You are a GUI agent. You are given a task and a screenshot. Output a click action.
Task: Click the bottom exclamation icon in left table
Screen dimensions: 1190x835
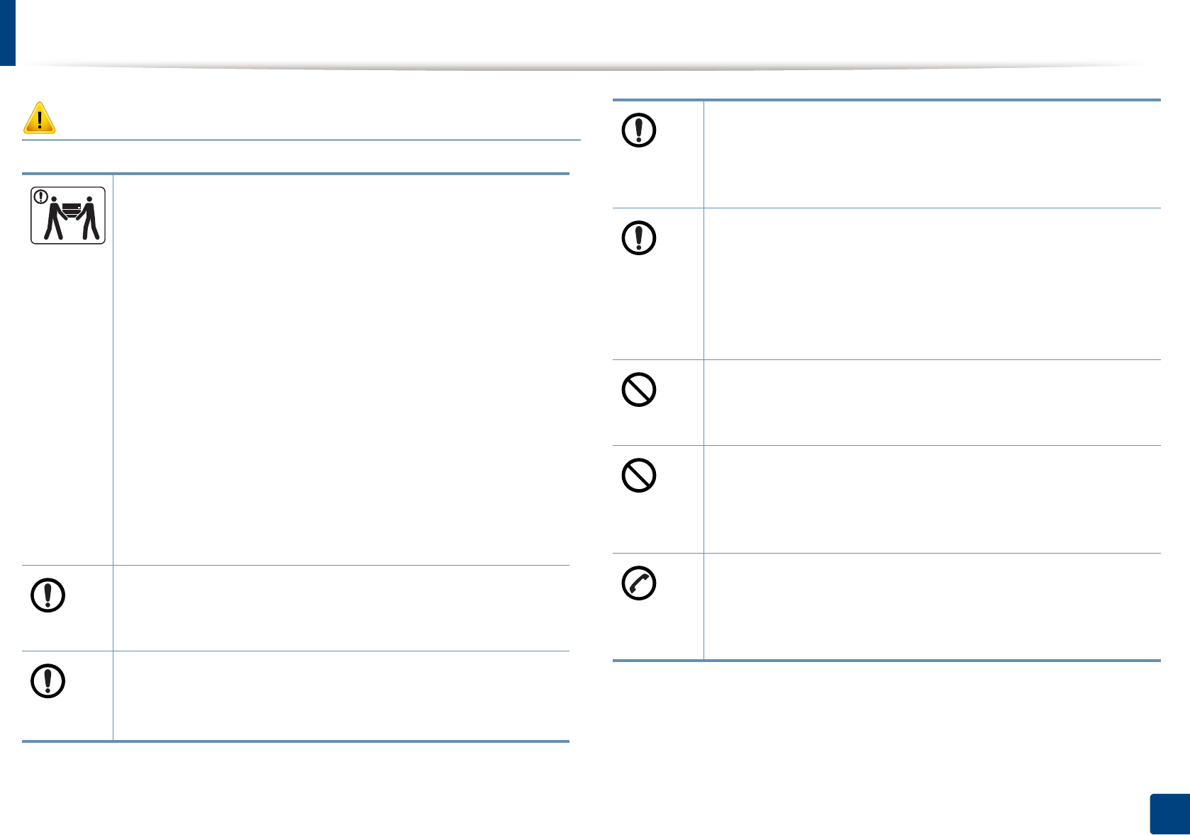48,681
